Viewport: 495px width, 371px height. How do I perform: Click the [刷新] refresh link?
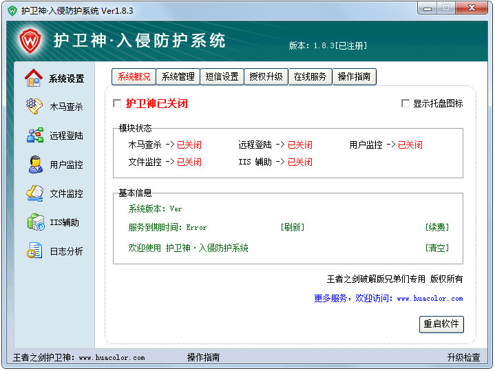(x=292, y=227)
